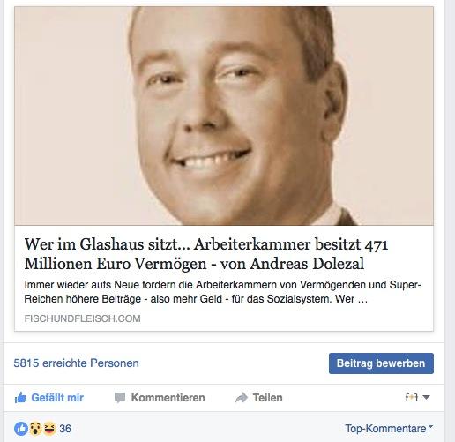This screenshot has width=455, height=442.
Task: Click the Haha laughing reaction emoji
Action: coord(49,429)
